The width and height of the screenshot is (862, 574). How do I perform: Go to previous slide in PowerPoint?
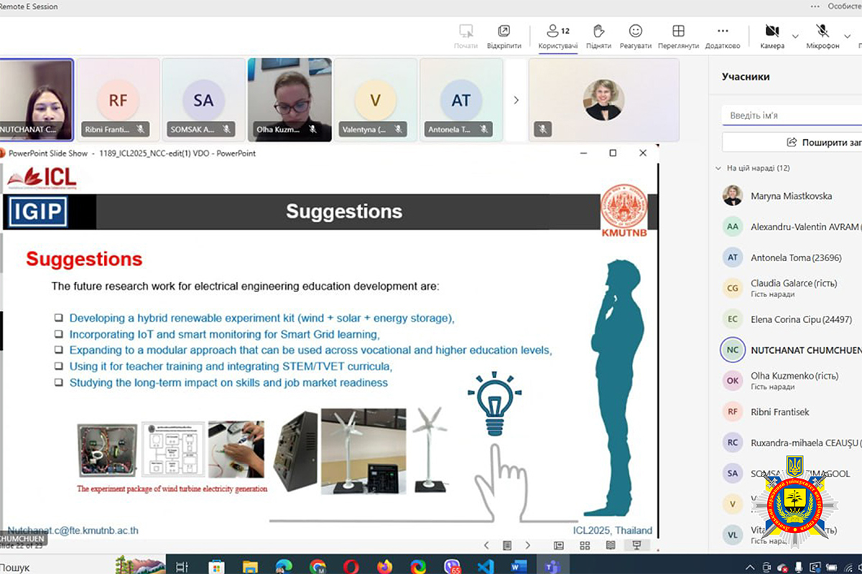(486, 545)
